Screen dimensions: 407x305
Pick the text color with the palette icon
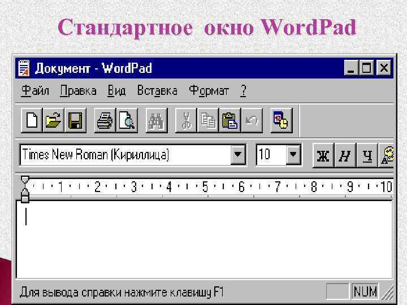[x=387, y=156]
